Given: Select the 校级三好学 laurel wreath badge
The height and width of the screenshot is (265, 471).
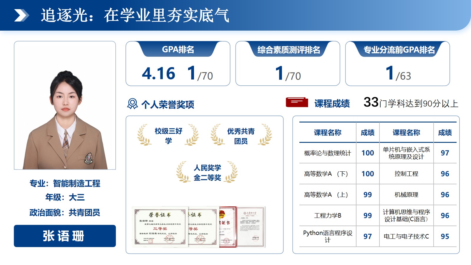Looking at the screenshot, I should (x=168, y=135).
